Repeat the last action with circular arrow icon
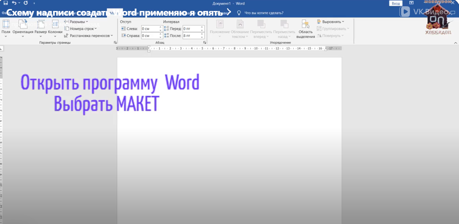Viewport: 459px width, 224px height. (26, 3)
